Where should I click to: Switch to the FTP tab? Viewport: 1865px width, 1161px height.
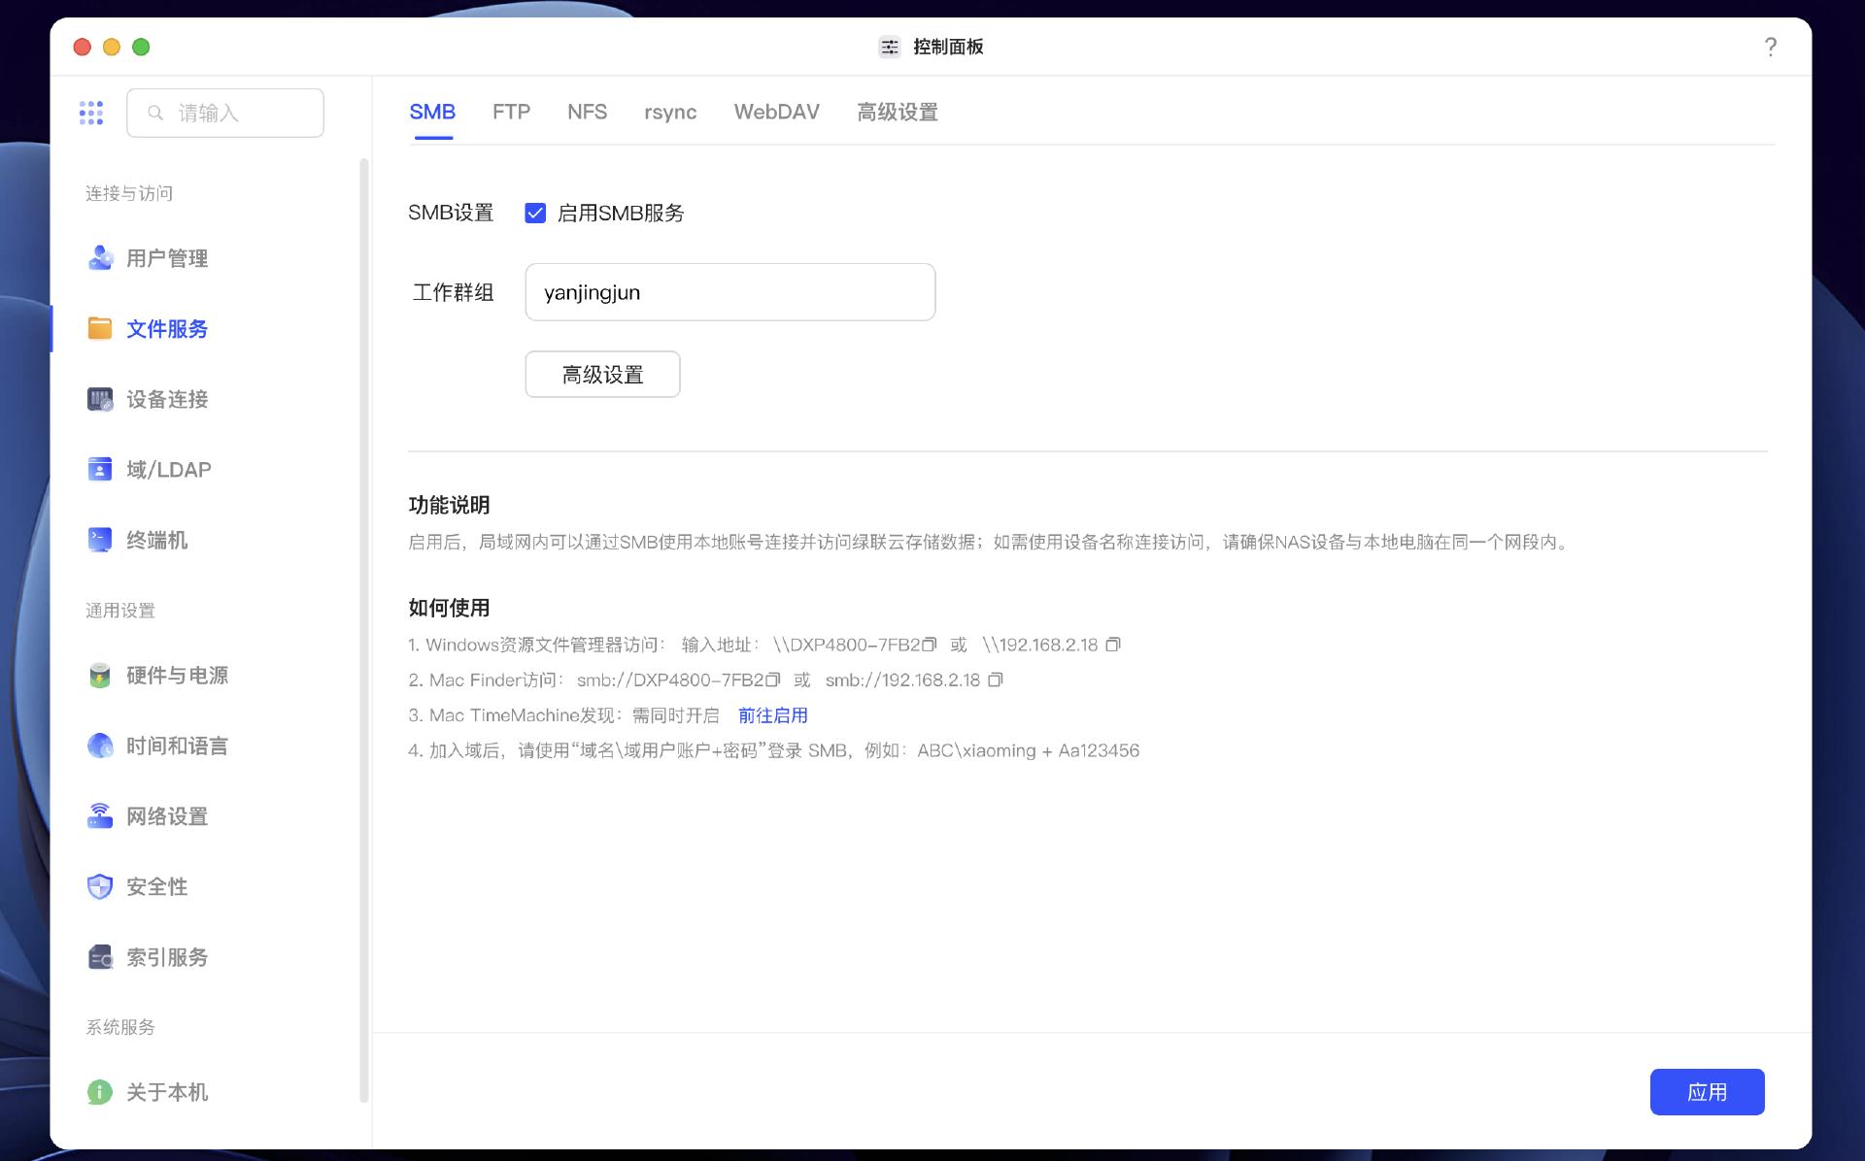511,112
